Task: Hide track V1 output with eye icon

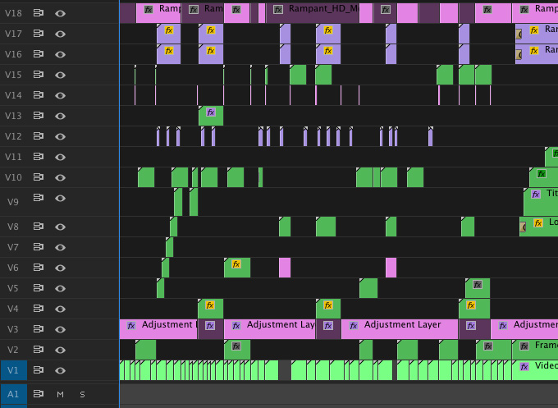Action: click(60, 370)
